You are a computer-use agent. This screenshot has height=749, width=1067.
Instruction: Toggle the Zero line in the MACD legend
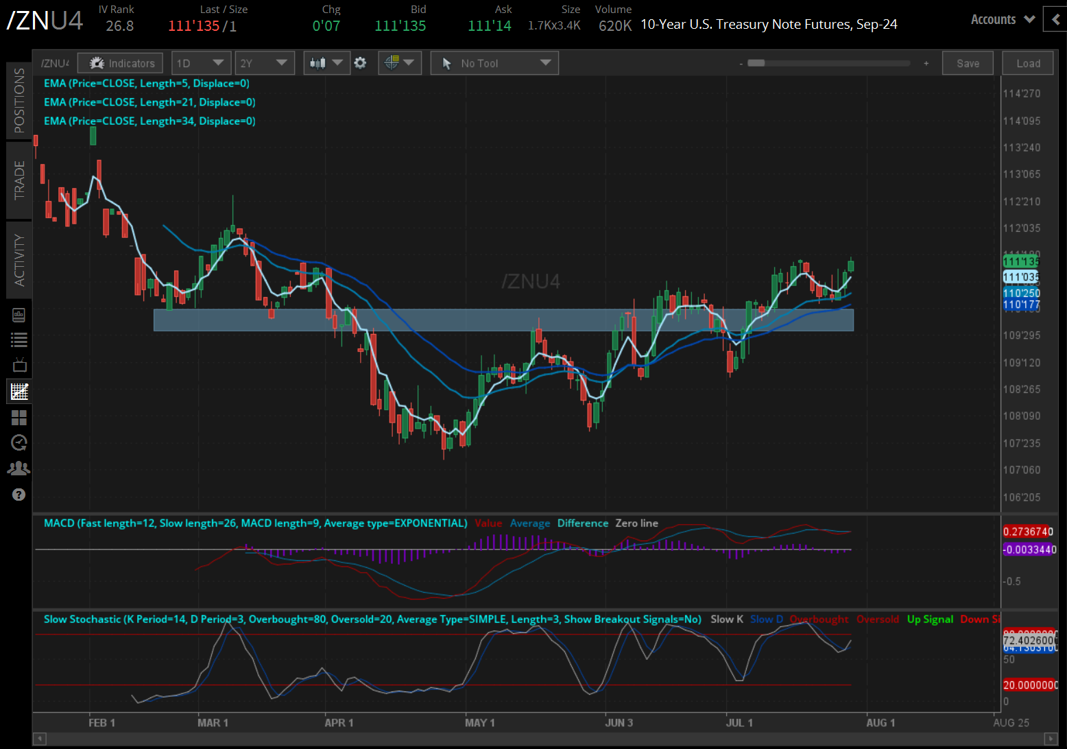pos(636,523)
